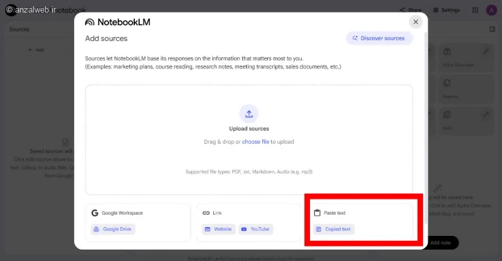Click the dialog vertical scrollbar
Viewport: 502px width, 261px height.
426,128
